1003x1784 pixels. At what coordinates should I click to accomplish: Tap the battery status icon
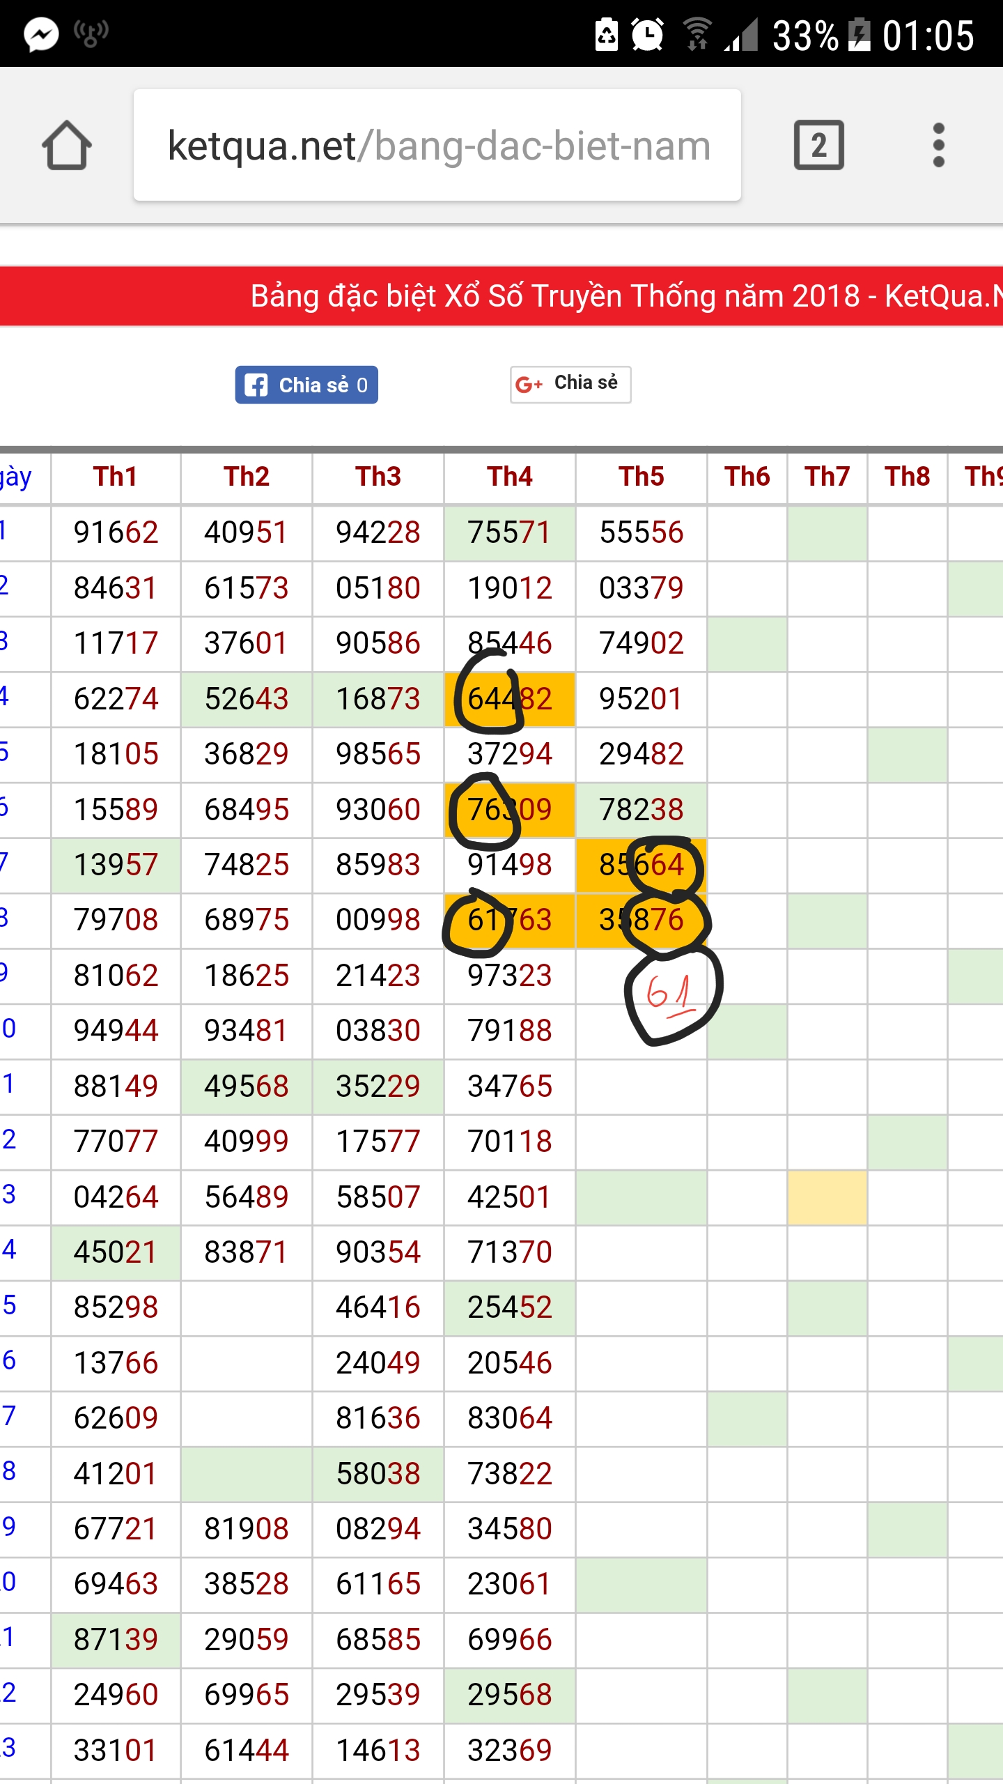[x=860, y=34]
